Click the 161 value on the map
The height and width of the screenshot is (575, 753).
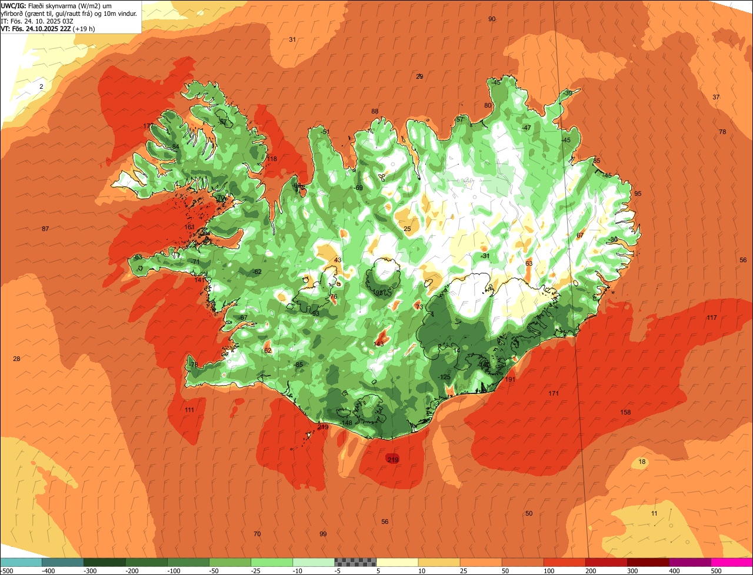coord(189,227)
